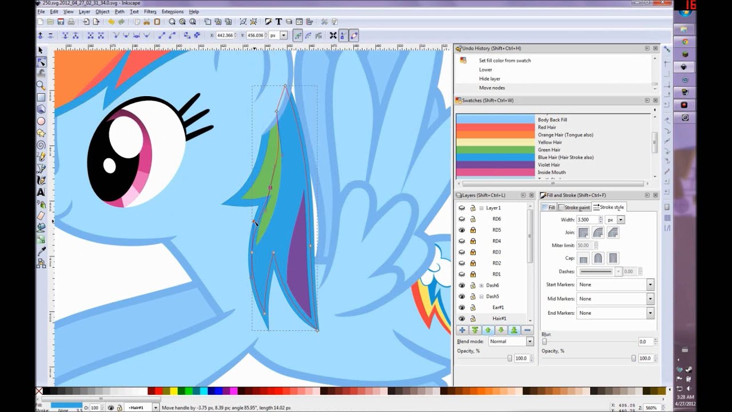Click the stroke Width input field
732x412 pixels.
click(x=587, y=220)
